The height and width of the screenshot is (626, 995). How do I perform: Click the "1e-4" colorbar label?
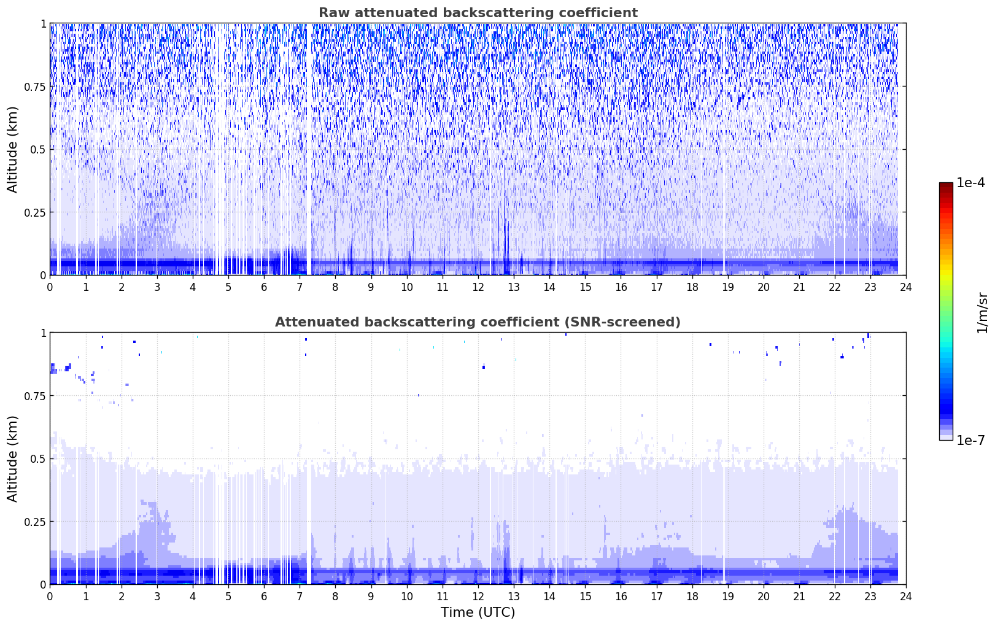(970, 184)
